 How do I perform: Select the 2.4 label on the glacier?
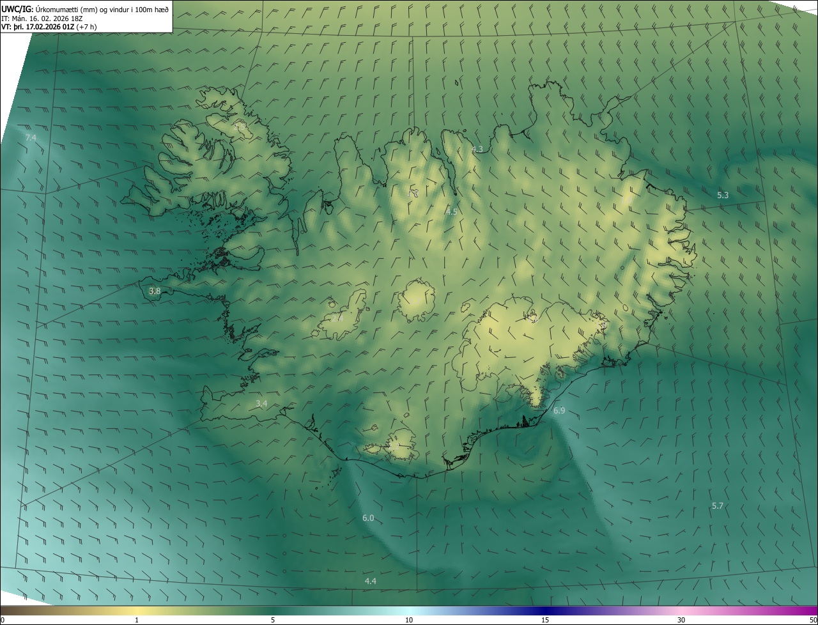337,318
